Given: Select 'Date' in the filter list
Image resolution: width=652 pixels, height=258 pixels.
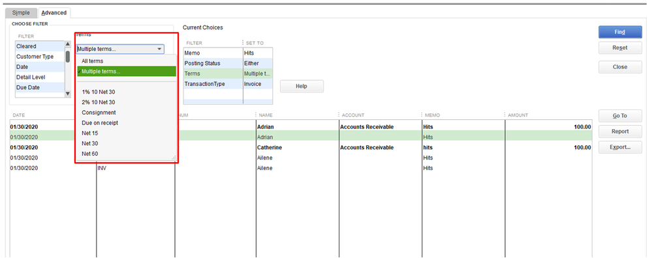Looking at the screenshot, I should (40, 67).
